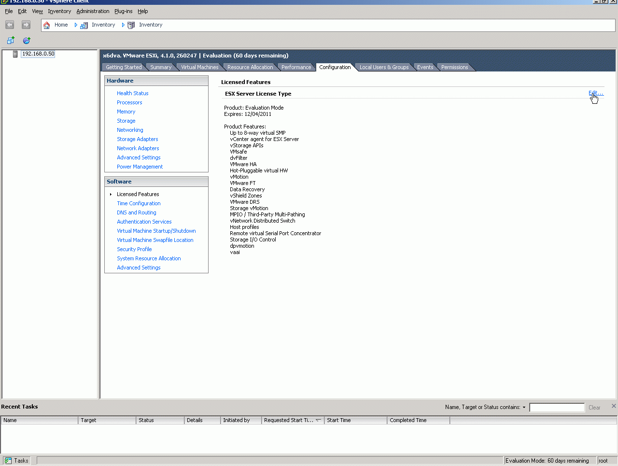618x466 pixels.
Task: Open the breadcrumb arrow after Home
Action: coord(76,25)
